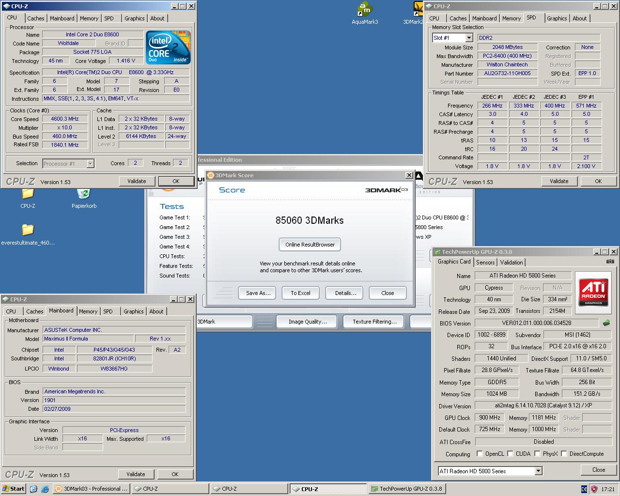Viewport: 620px width, 496px height.
Task: Click the Intel Core 2 Duo logo
Action: [168, 48]
